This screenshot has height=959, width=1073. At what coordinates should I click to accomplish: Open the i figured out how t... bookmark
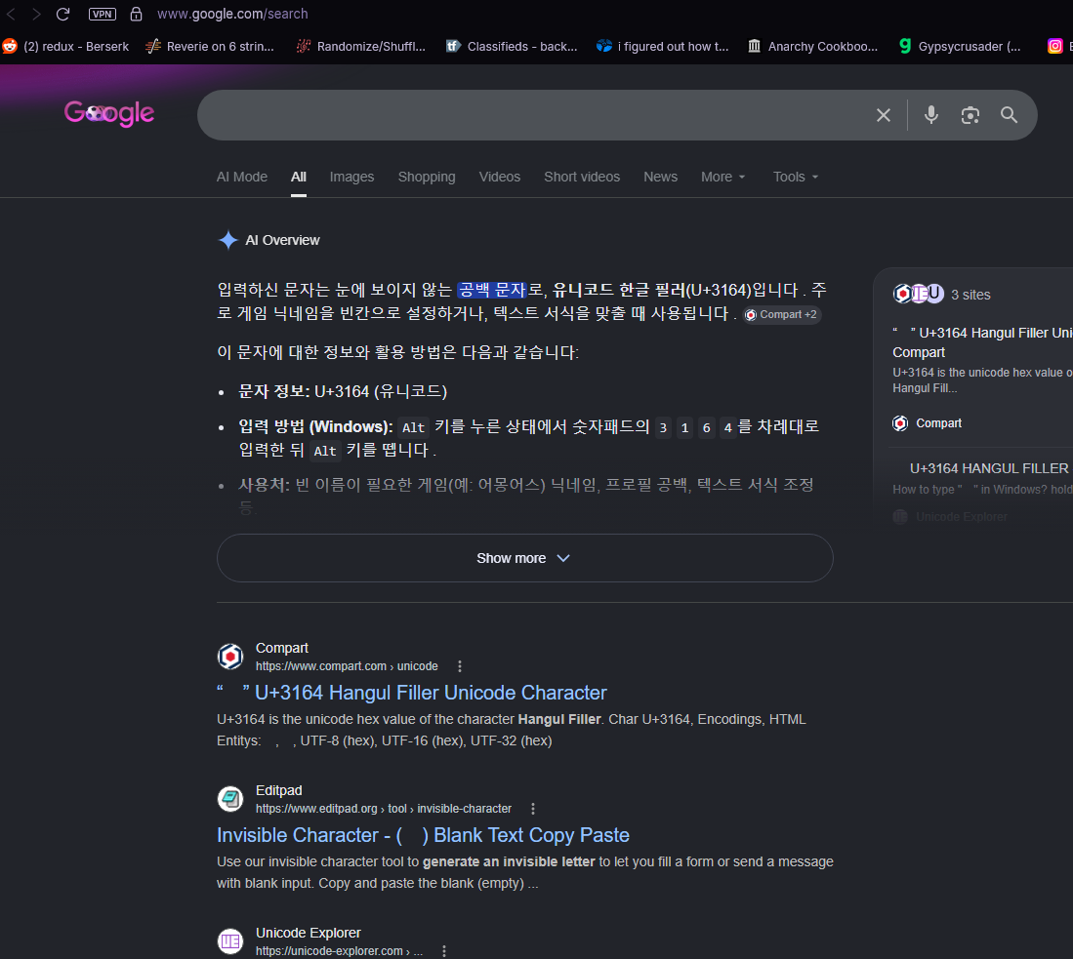click(x=662, y=47)
